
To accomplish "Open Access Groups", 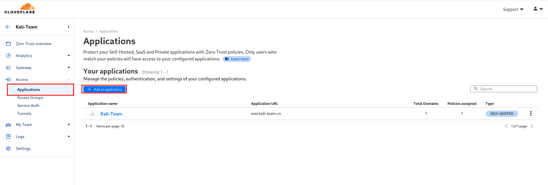I will (30, 97).
